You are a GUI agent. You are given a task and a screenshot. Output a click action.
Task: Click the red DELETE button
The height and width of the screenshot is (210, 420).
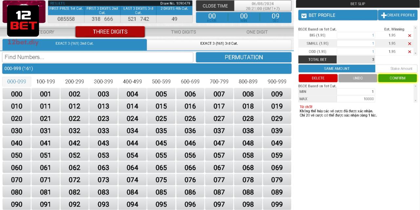pyautogui.click(x=317, y=78)
